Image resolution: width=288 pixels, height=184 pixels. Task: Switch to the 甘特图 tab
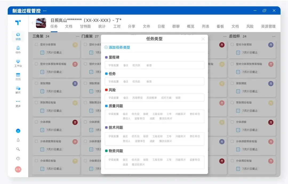[x=85, y=26]
